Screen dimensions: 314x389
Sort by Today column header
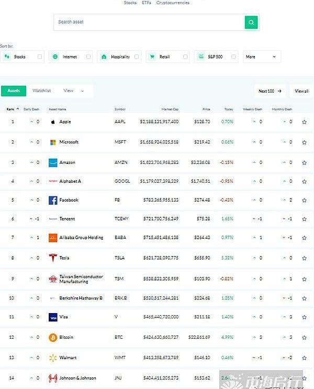point(229,109)
